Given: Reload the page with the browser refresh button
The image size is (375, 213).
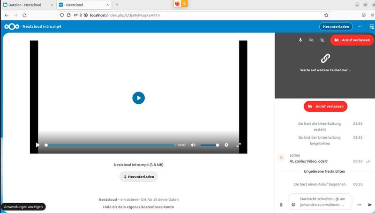Looking at the screenshot, I should pyautogui.click(x=24, y=15).
